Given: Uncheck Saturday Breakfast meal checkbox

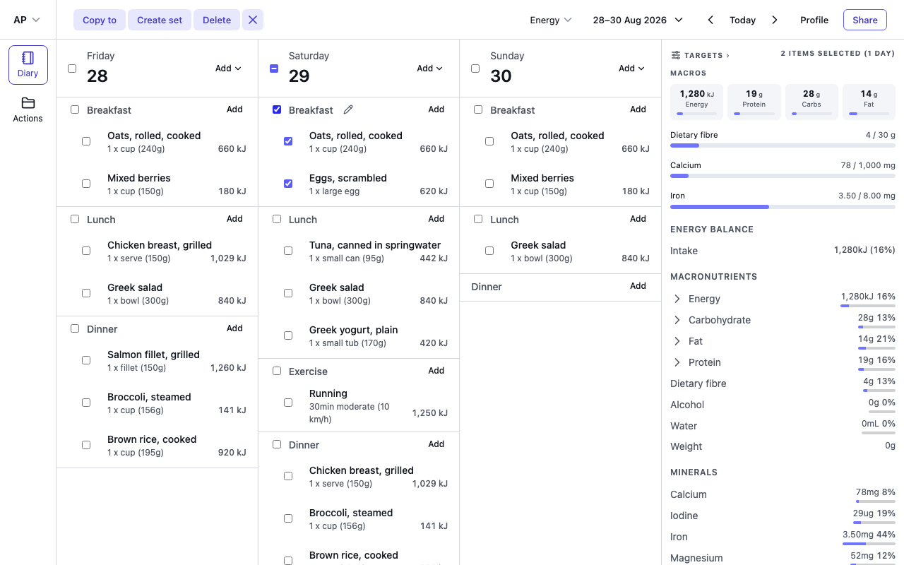Looking at the screenshot, I should [277, 109].
